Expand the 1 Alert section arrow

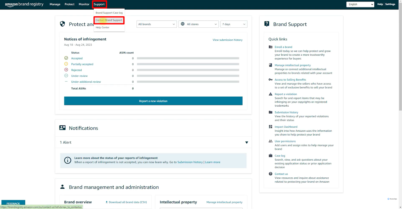[247, 143]
